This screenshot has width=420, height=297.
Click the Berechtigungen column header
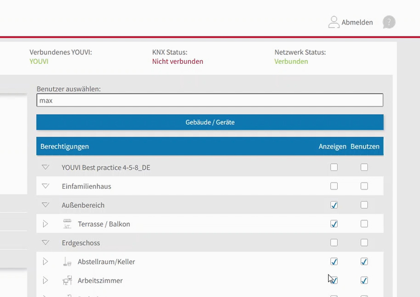click(64, 147)
